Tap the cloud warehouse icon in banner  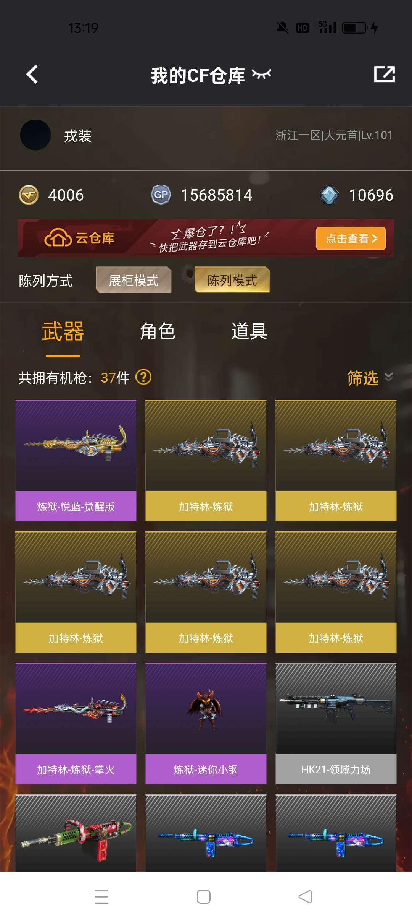[x=58, y=238]
